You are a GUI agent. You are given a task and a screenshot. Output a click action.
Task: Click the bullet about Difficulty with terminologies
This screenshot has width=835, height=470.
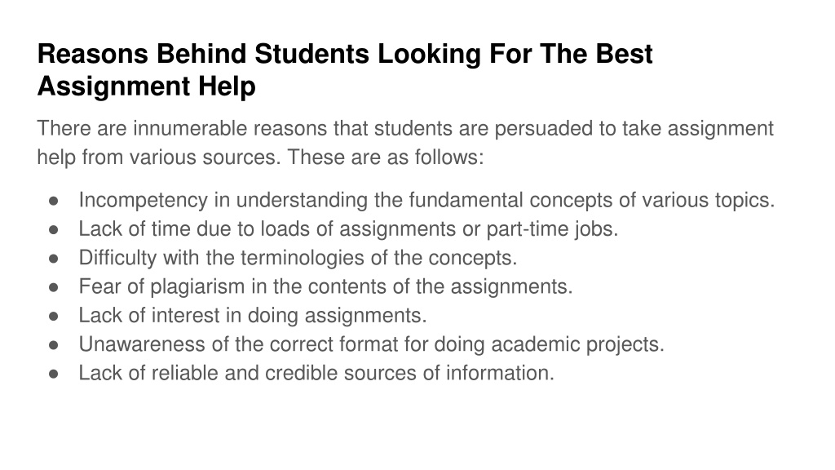coord(298,258)
